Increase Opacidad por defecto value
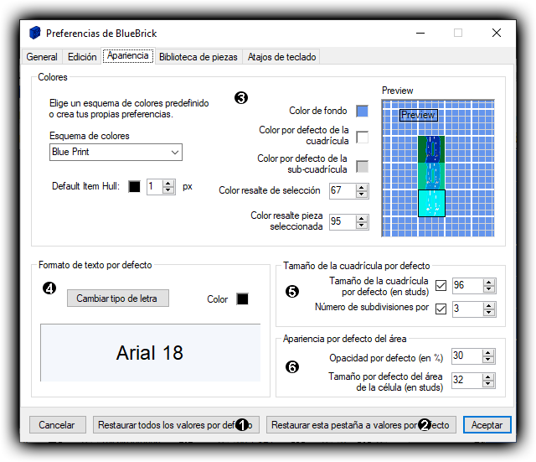 click(x=488, y=353)
